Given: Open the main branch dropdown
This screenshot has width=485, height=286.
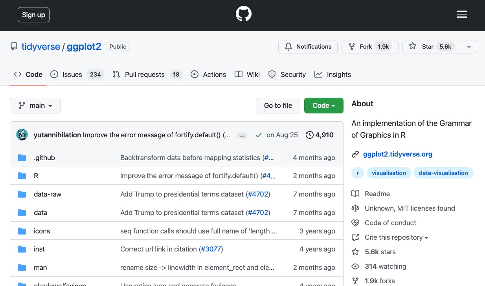Looking at the screenshot, I should tap(35, 106).
